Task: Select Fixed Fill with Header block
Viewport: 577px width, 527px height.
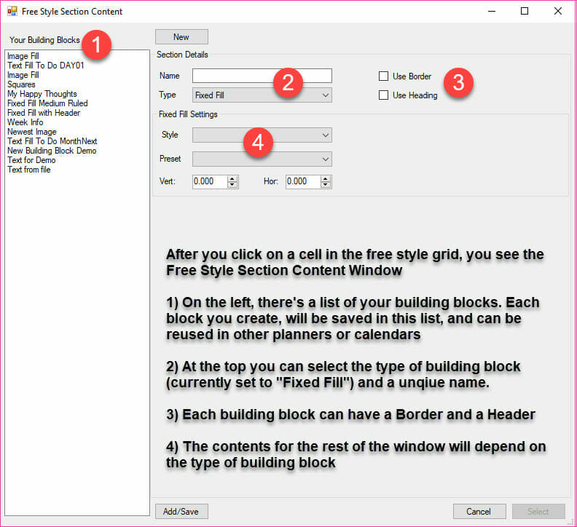Action: pos(44,113)
